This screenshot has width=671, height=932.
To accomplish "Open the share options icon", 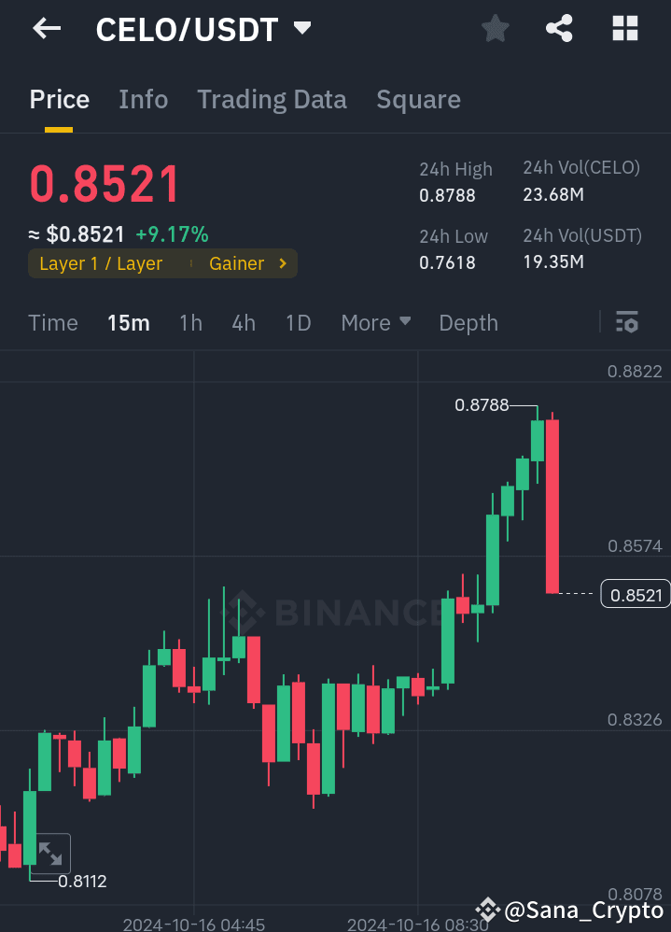I will click(558, 29).
